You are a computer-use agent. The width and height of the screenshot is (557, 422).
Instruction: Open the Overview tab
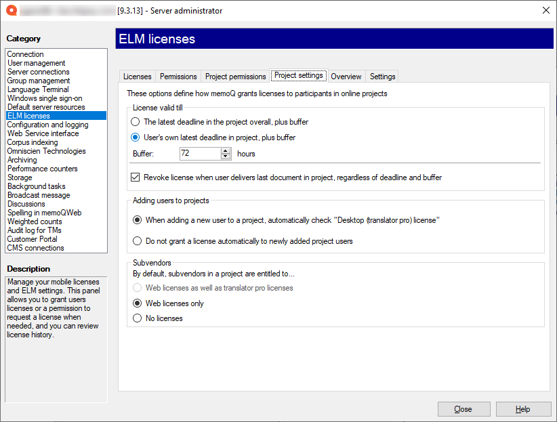[346, 77]
